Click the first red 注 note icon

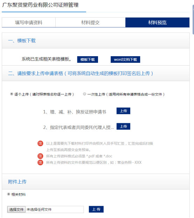(x=40, y=143)
